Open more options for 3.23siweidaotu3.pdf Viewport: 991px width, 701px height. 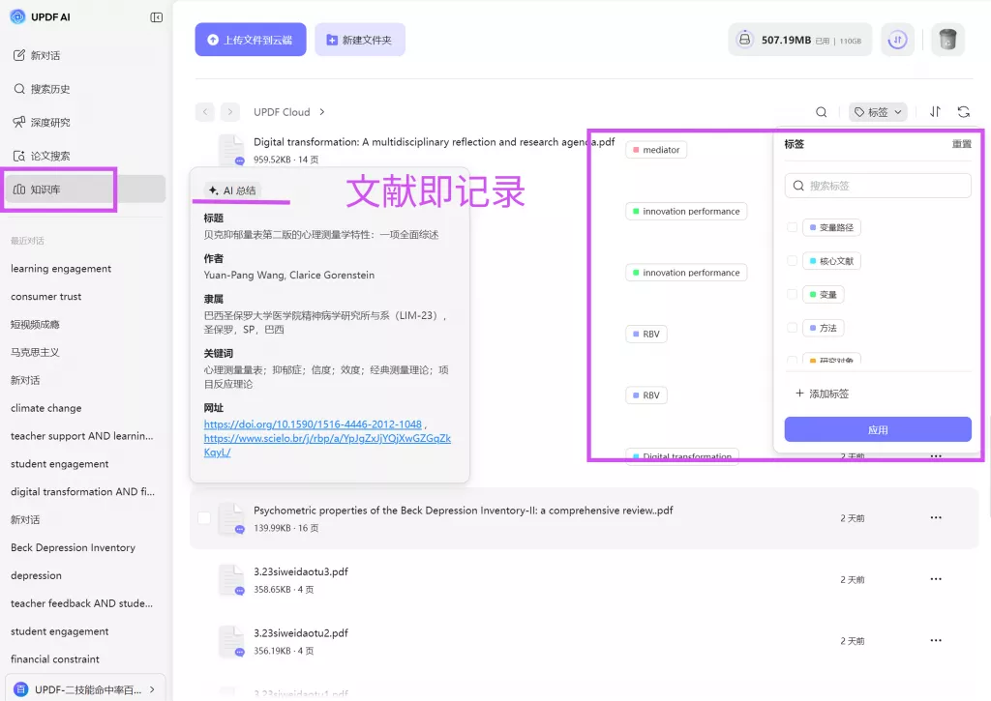935,579
